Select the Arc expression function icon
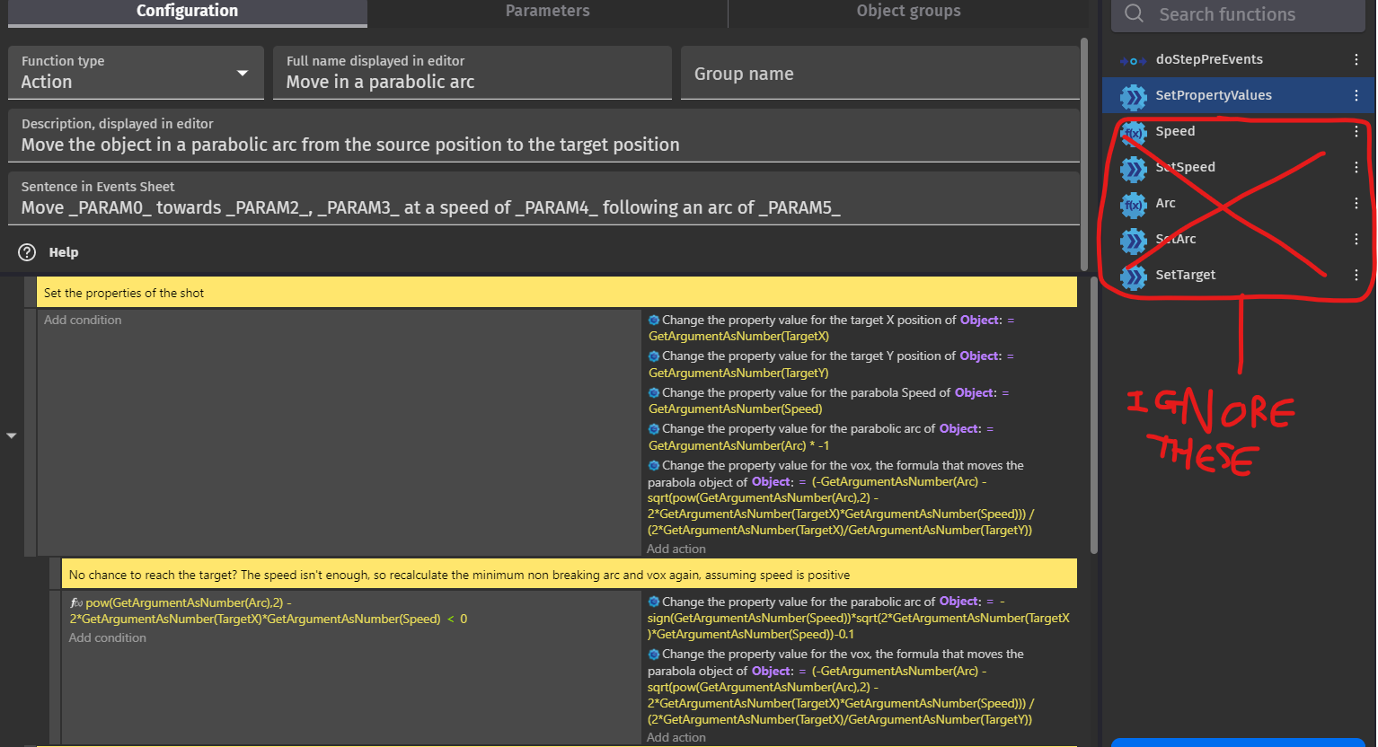This screenshot has width=1378, height=747. pyautogui.click(x=1133, y=203)
